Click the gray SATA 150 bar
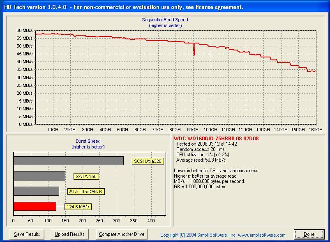The width and height of the screenshot is (330, 242). pos(39,176)
